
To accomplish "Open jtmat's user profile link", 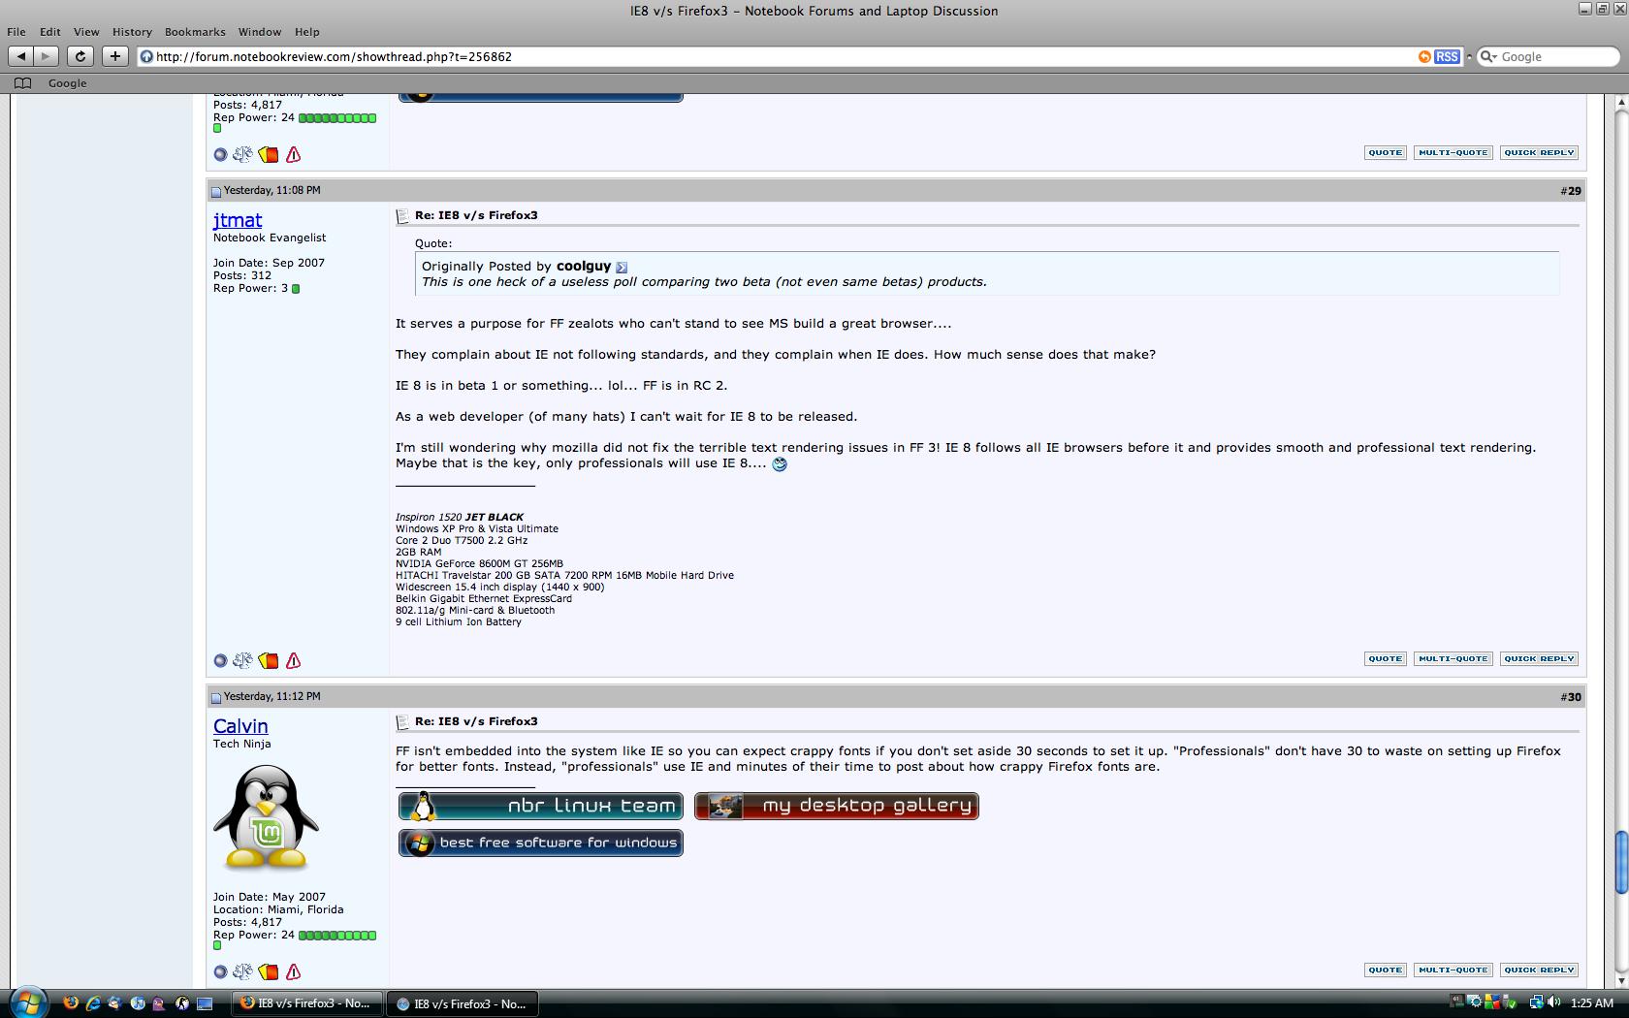I will 238,220.
